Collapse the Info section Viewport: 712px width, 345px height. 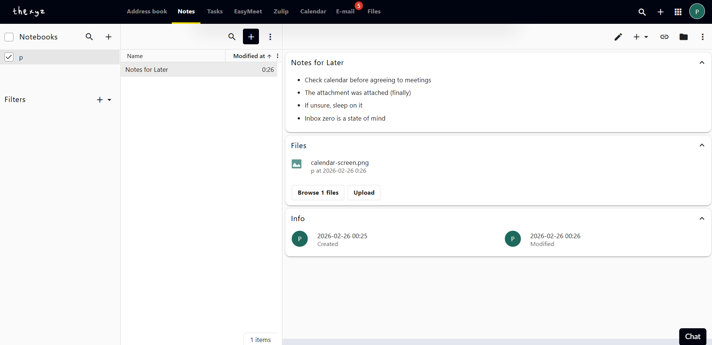[x=702, y=218]
